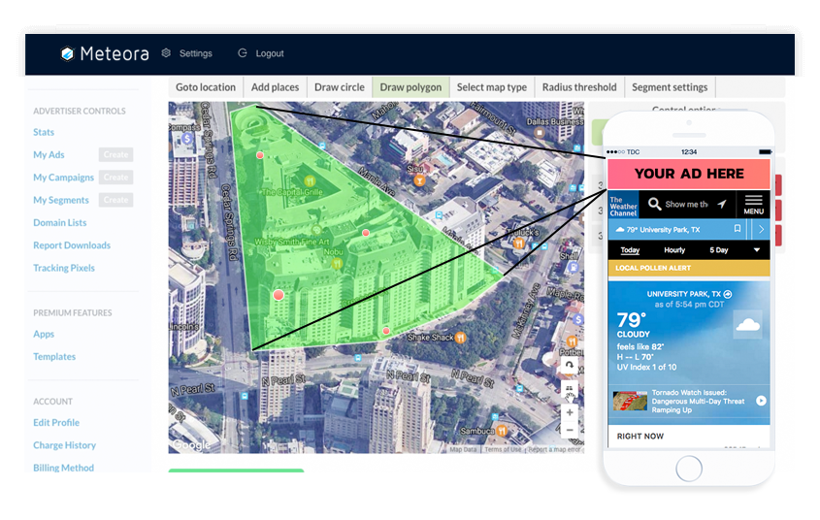Tap the 5 Day tab on phone
Screen dimensions: 820x520
(718, 249)
